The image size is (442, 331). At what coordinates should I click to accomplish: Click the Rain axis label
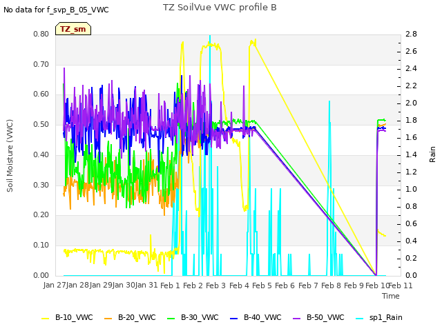coord(432,154)
